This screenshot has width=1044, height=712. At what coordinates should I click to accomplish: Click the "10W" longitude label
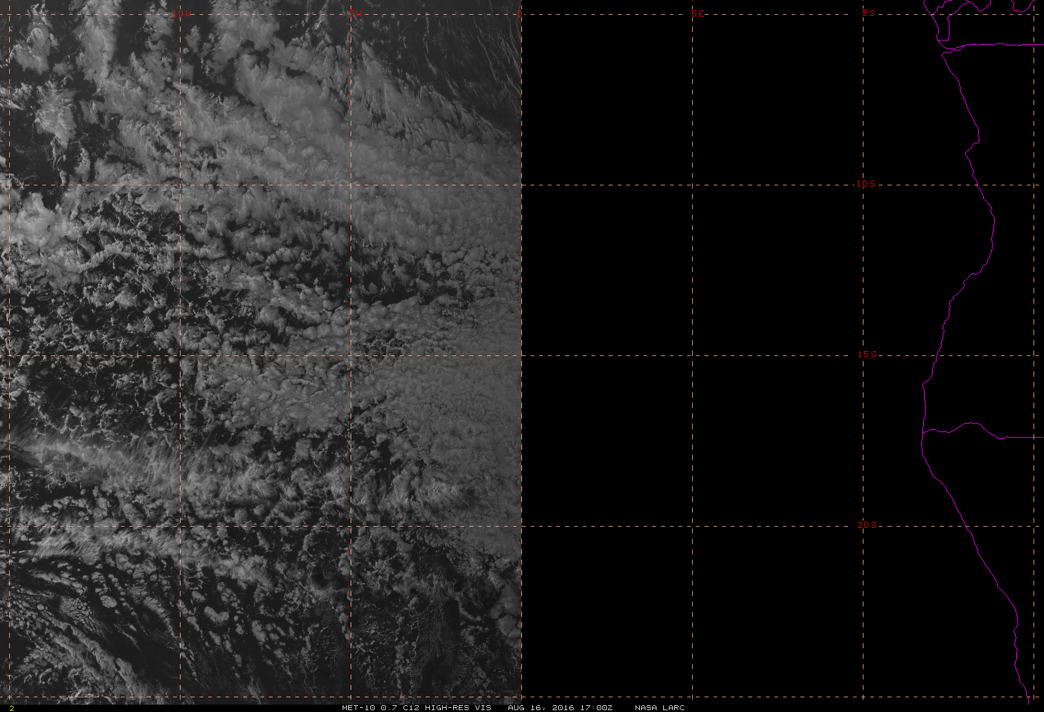pyautogui.click(x=181, y=14)
